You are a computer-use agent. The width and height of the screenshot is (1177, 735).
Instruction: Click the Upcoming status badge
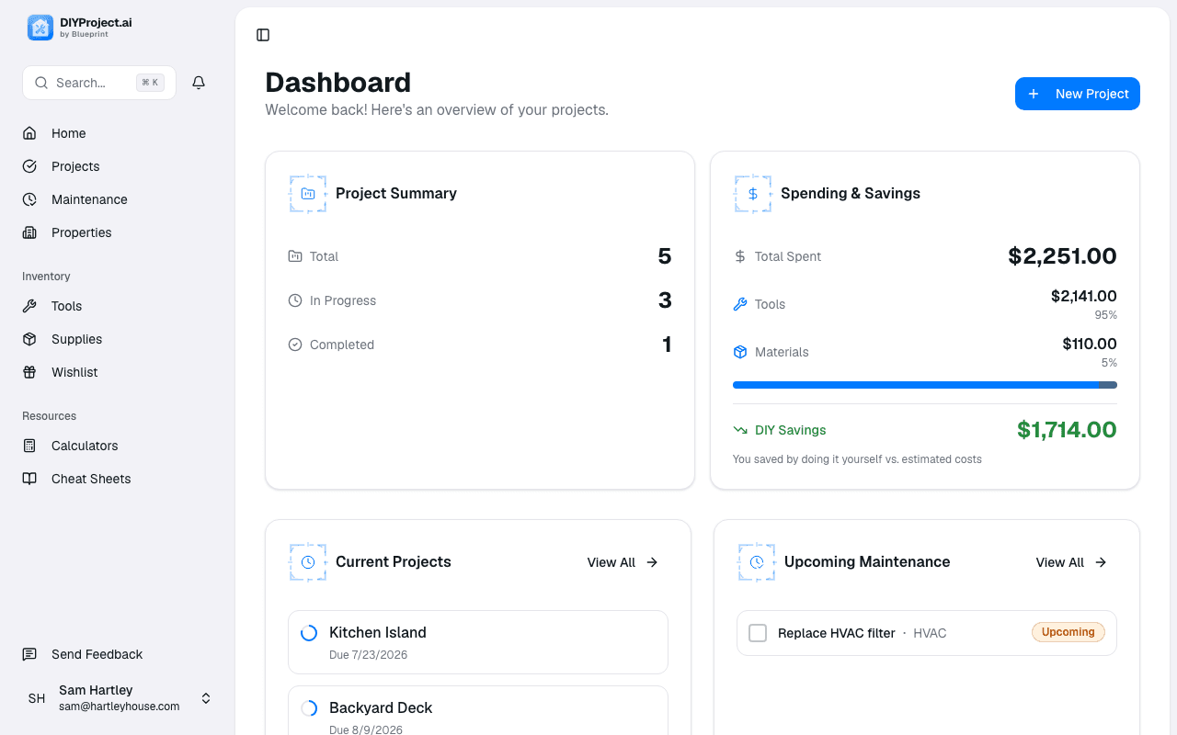click(x=1068, y=632)
